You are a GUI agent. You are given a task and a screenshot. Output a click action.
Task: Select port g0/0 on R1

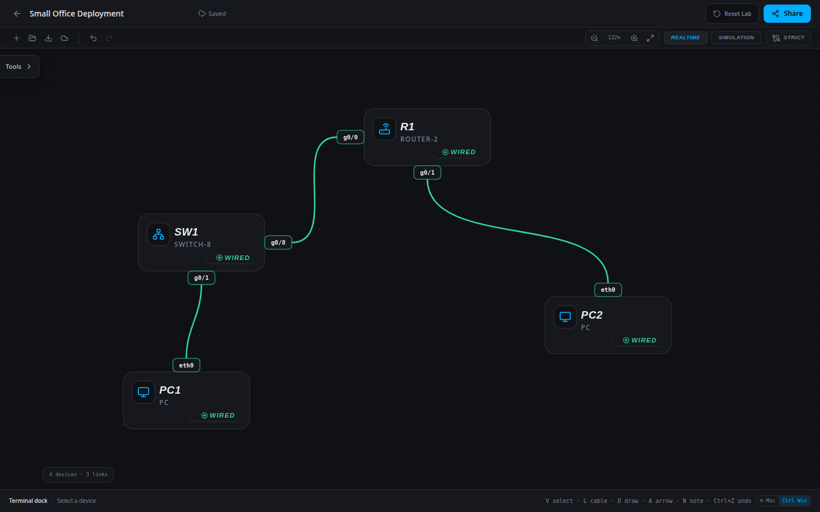350,137
